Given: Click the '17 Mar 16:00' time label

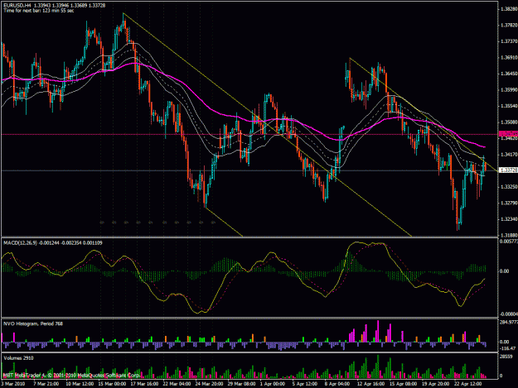Looking at the screenshot, I should 144,384.
